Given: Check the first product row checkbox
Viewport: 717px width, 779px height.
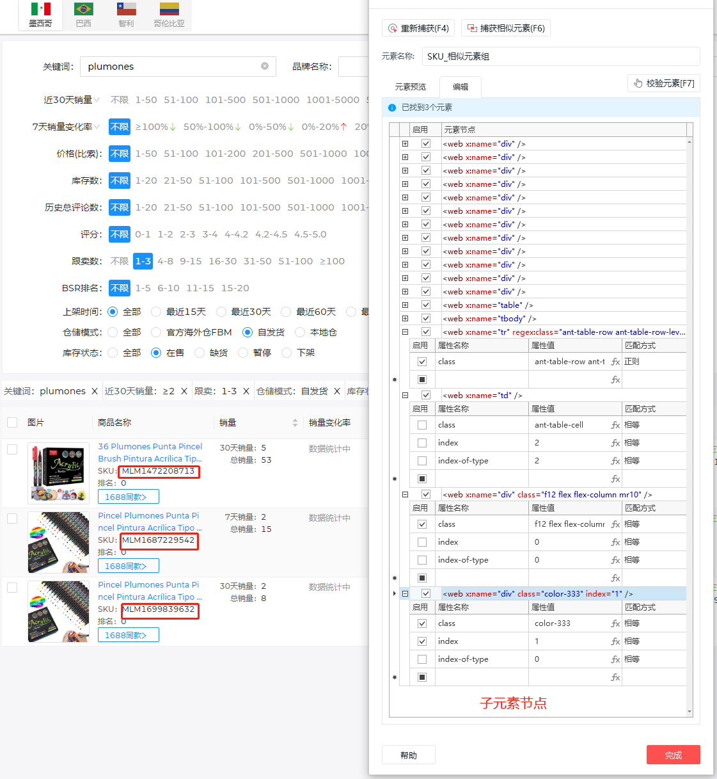Looking at the screenshot, I should click(12, 449).
